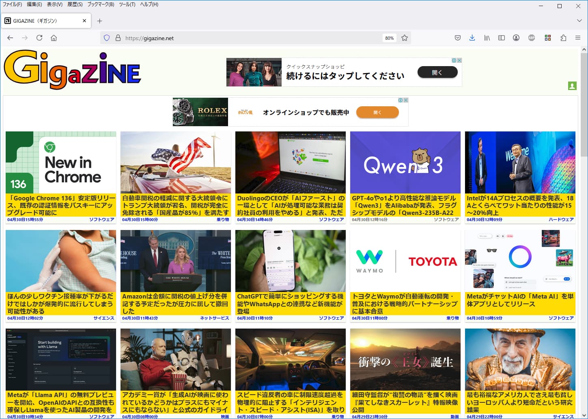The image size is (588, 419).
Task: Expand the list-all-tabs chevron
Action: [x=579, y=21]
